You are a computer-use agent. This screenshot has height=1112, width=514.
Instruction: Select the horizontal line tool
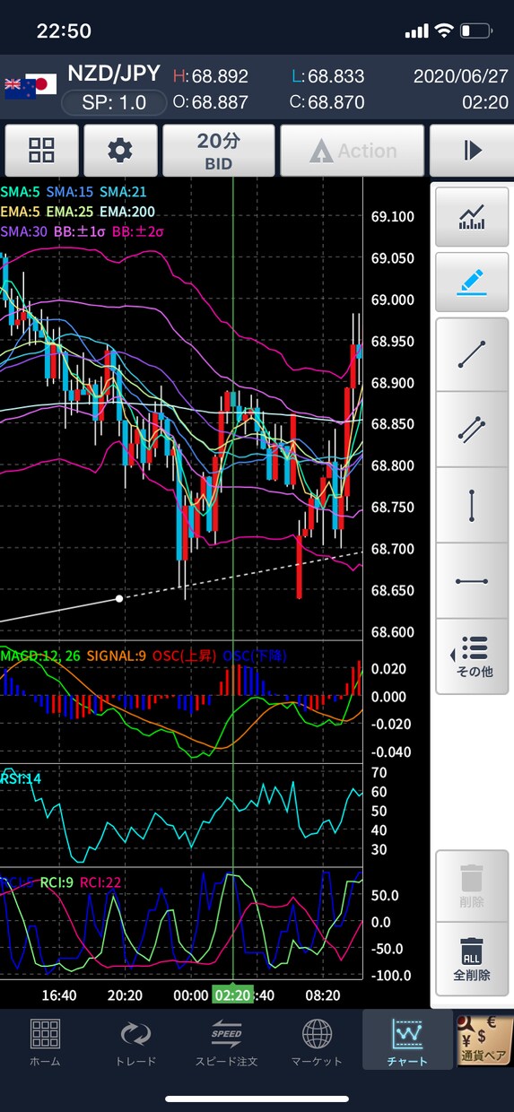click(472, 581)
